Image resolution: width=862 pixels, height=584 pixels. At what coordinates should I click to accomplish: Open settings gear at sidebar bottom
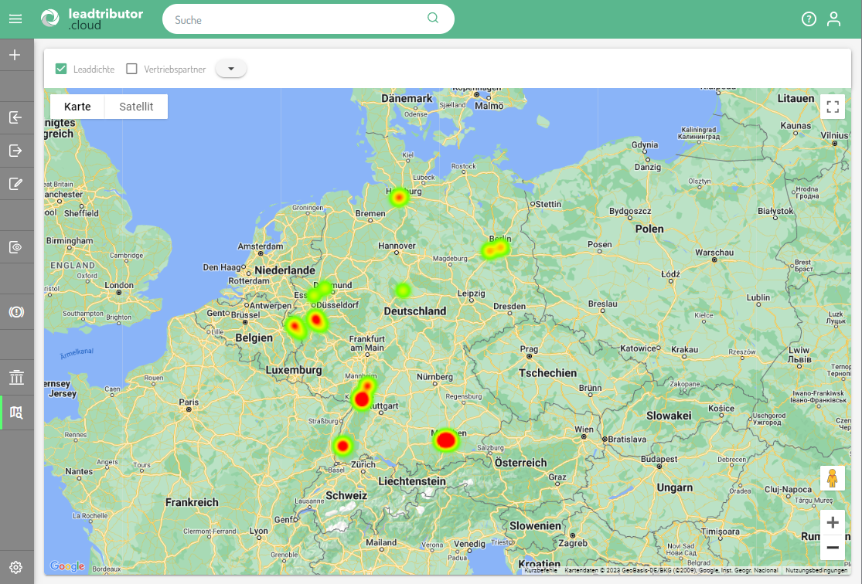(15, 568)
